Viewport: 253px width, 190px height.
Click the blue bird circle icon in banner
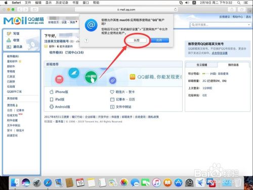point(74,73)
